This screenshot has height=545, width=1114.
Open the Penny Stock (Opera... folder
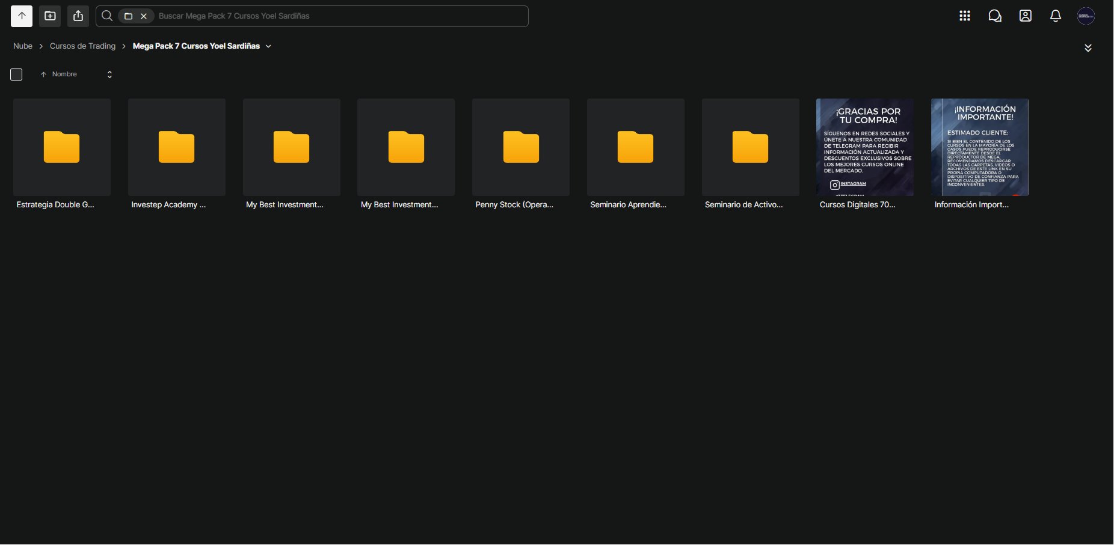[521, 147]
